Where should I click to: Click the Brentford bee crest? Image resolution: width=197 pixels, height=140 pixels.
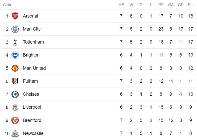click(15, 120)
